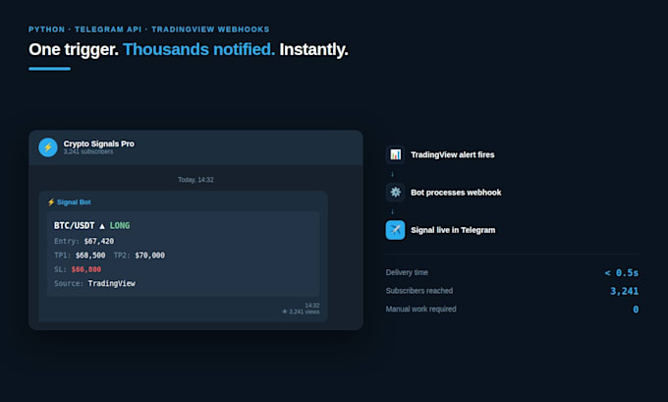
Task: Click the BTC/USDT pair text
Action: pos(74,225)
